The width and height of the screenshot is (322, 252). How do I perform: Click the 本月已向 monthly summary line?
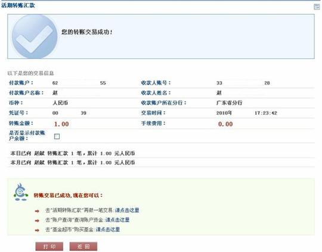(x=73, y=163)
